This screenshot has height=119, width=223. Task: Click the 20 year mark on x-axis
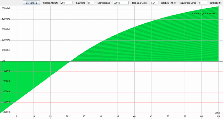point(67,116)
